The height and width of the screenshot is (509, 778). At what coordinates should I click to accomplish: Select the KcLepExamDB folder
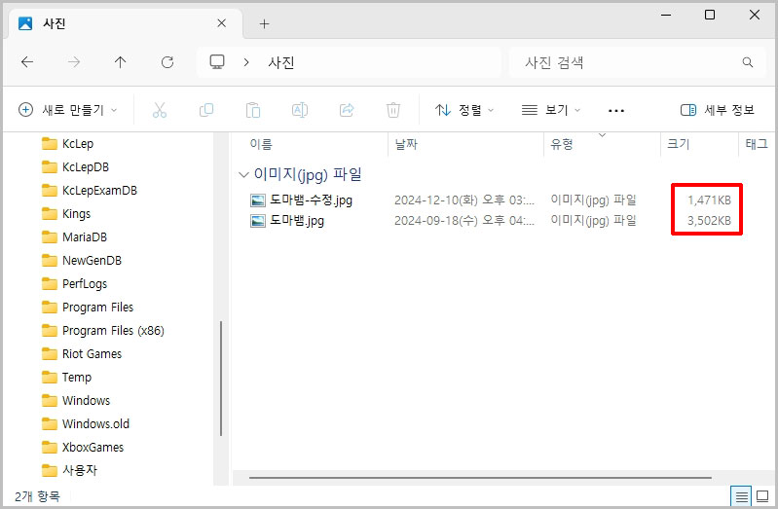click(90, 191)
